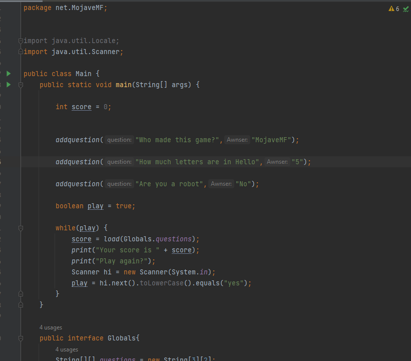Open the warnings indicator showing 6
This screenshot has height=361, width=411.
[393, 9]
